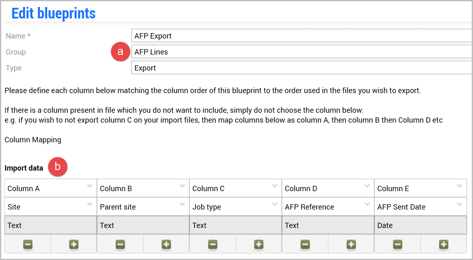
Task: Open the Column B position dropdown
Action: (x=143, y=188)
